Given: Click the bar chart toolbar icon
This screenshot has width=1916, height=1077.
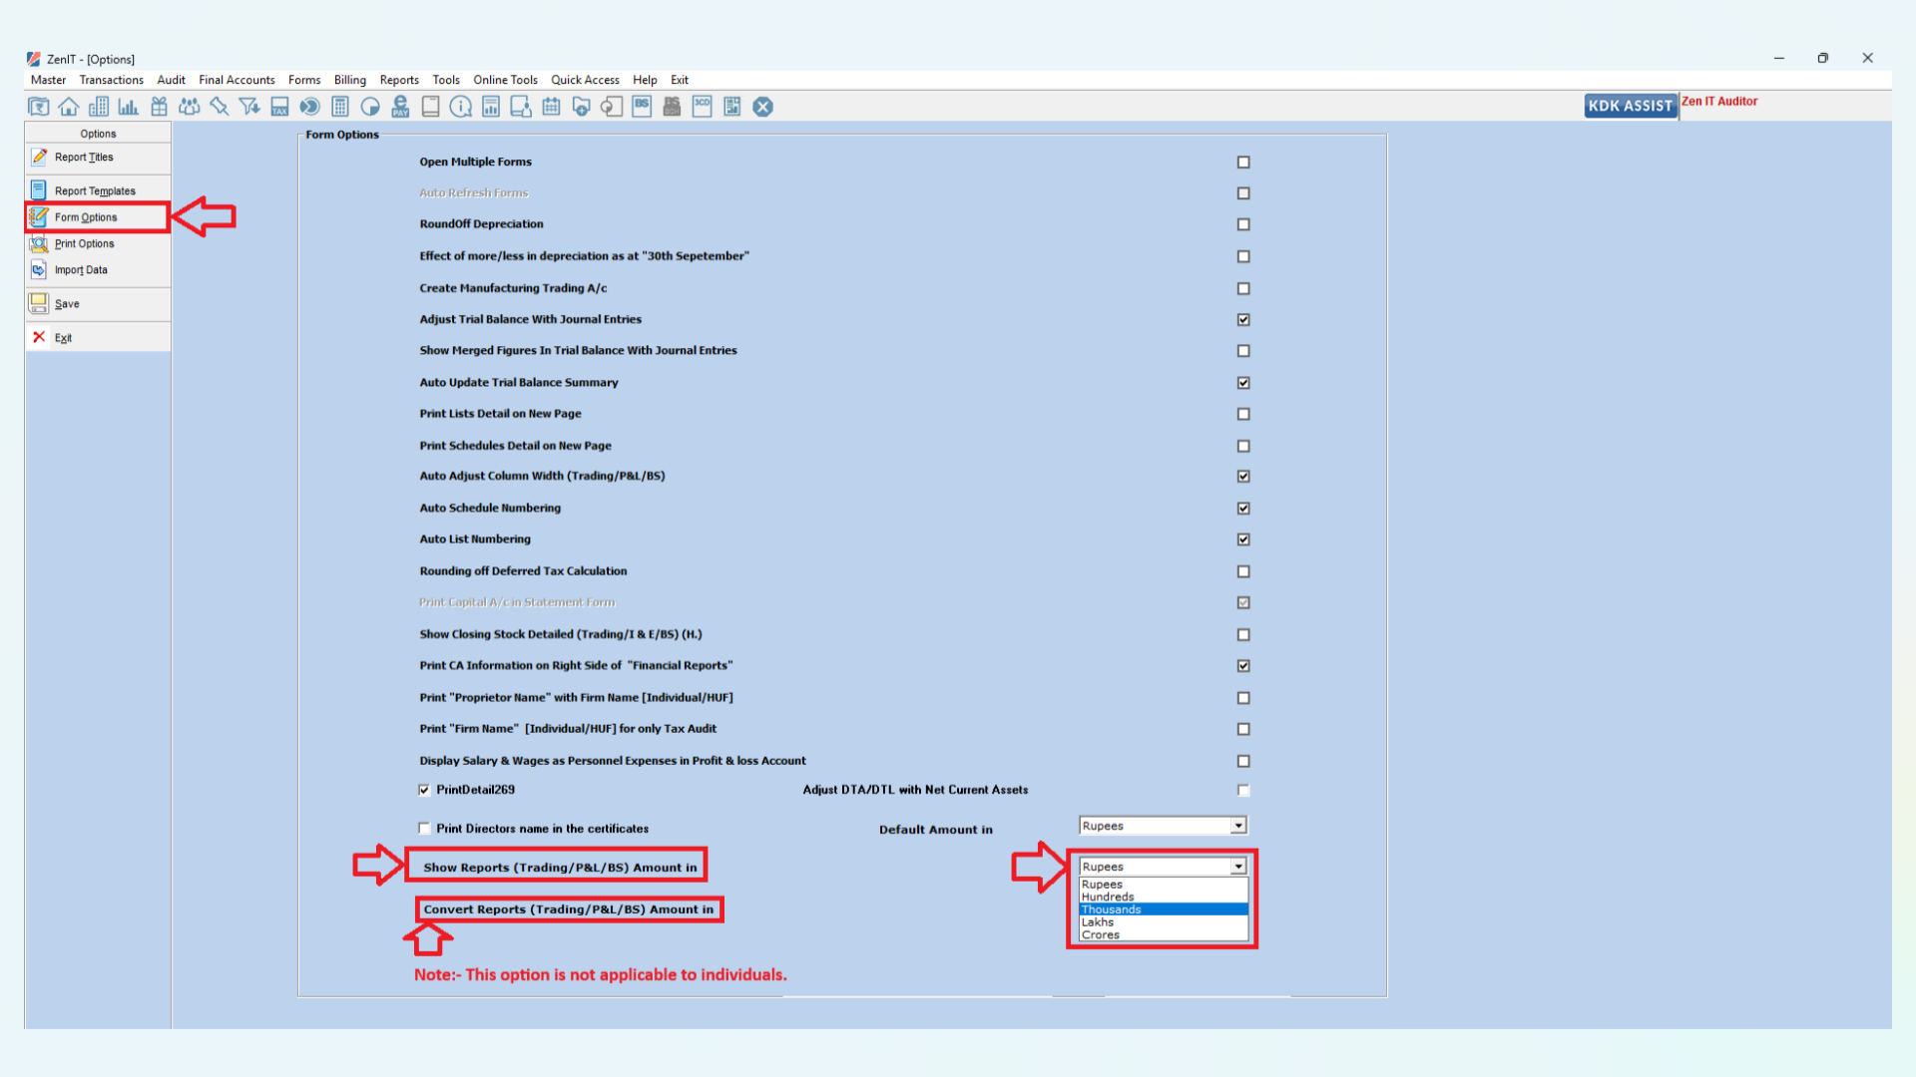Looking at the screenshot, I should pyautogui.click(x=129, y=107).
